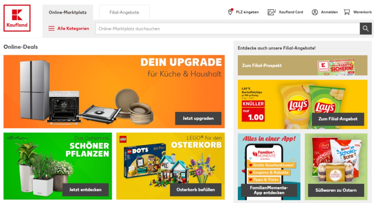374x203 pixels.
Task: Click the LEGO logo on the Osterkorb banner
Action: pyautogui.click(x=123, y=139)
